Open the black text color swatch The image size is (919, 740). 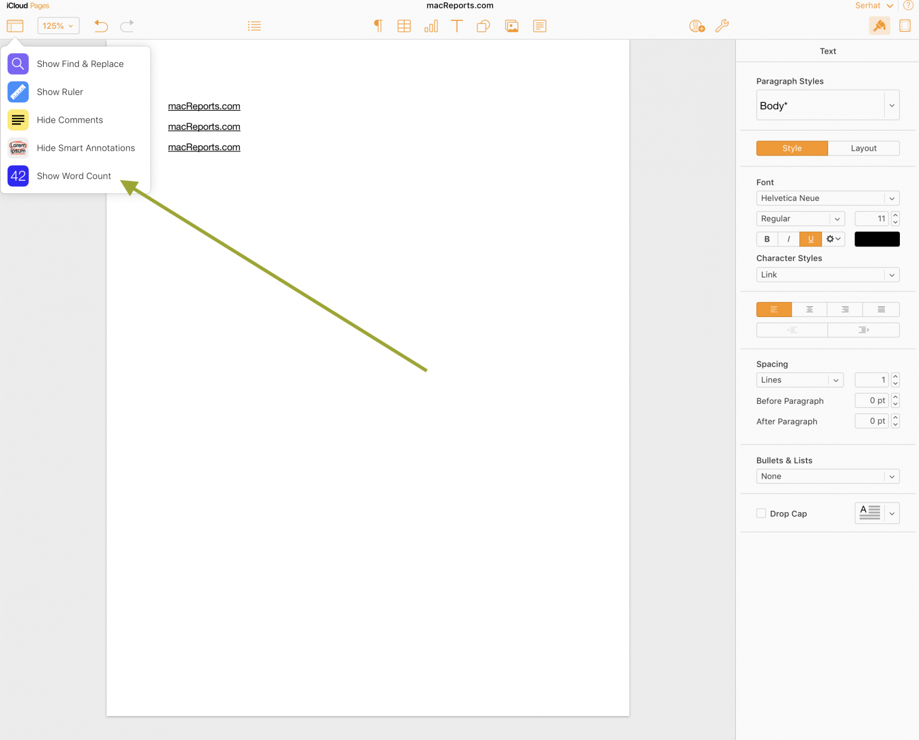coord(877,239)
